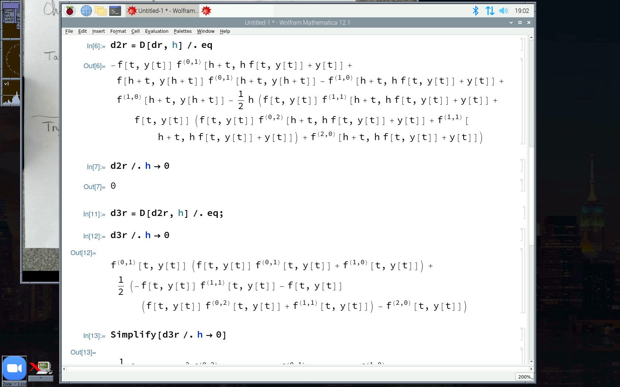620x387 pixels.
Task: Open the Raspberry Pi main menu
Action: tap(70, 11)
